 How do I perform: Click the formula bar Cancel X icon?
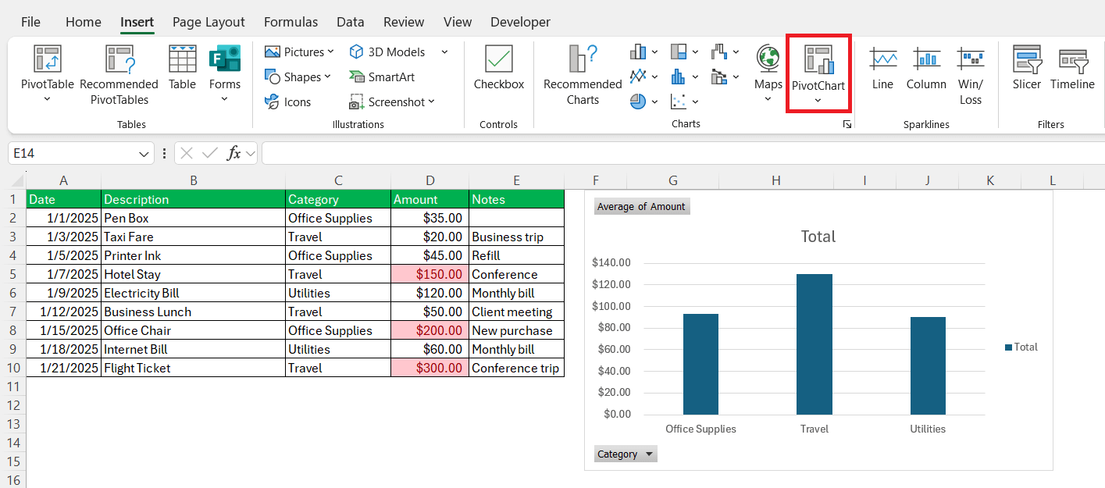pos(187,154)
